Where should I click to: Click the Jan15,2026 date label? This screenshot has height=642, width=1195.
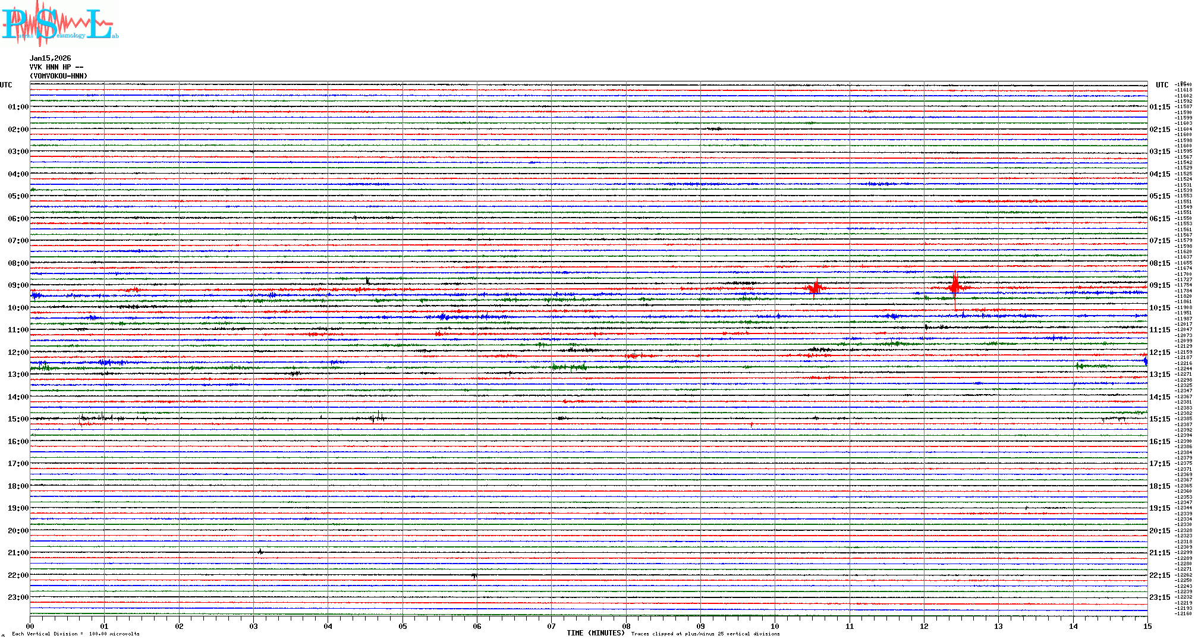50,58
